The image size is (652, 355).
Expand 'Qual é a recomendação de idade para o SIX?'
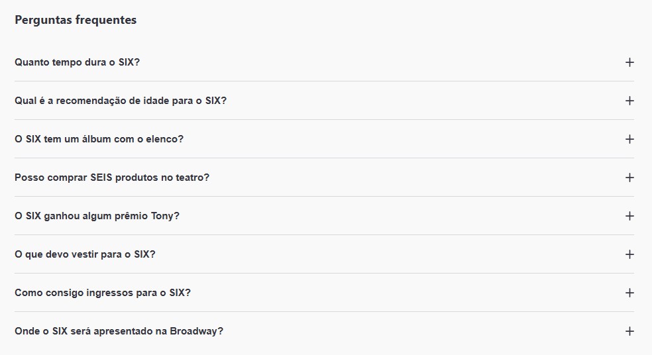(121, 101)
